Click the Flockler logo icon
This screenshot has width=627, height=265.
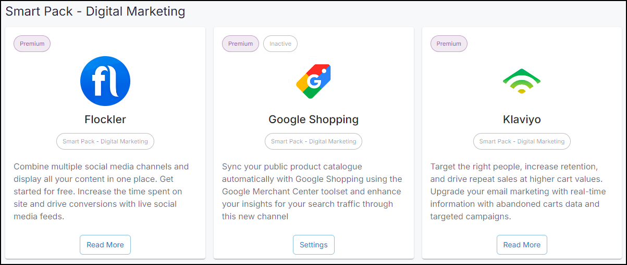105,81
